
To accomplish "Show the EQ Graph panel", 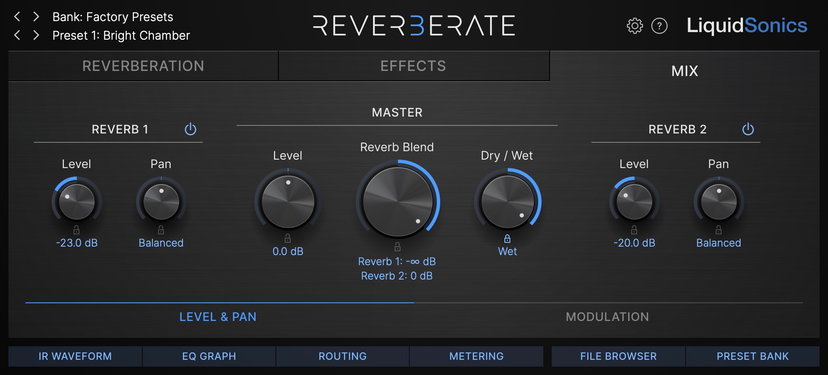I will point(209,356).
